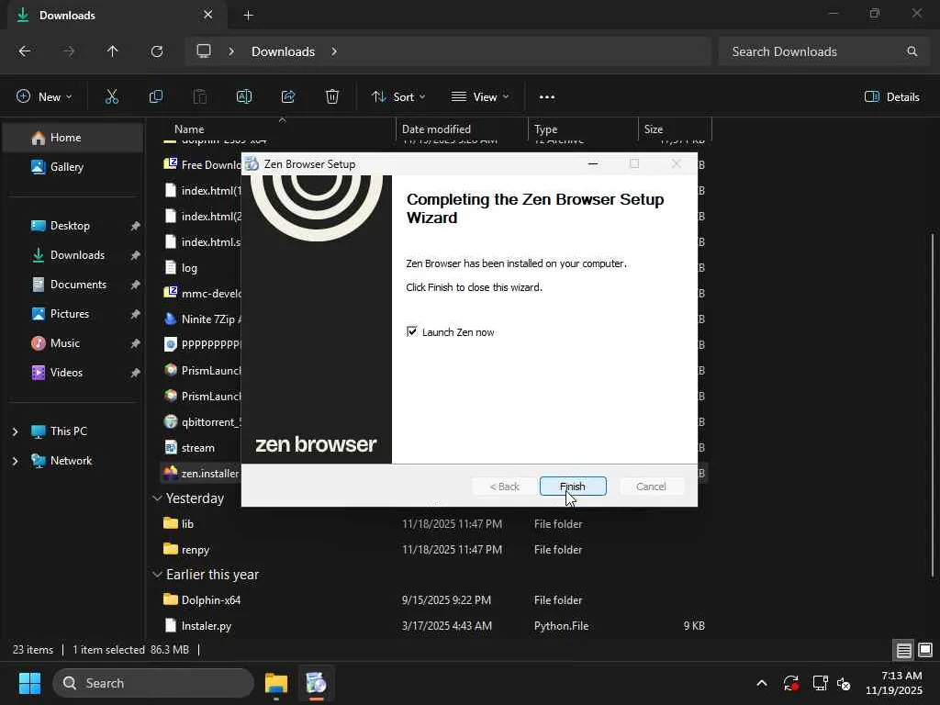Screen dimensions: 940x705
Task: Show hidden system tray icons
Action: click(x=762, y=683)
